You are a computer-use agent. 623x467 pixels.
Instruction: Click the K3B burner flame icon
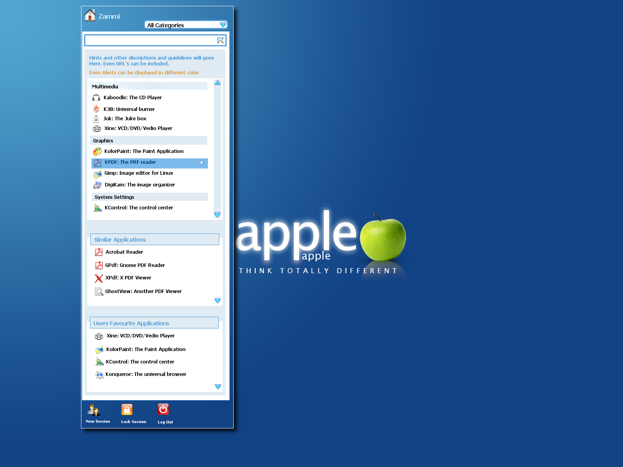tap(96, 109)
